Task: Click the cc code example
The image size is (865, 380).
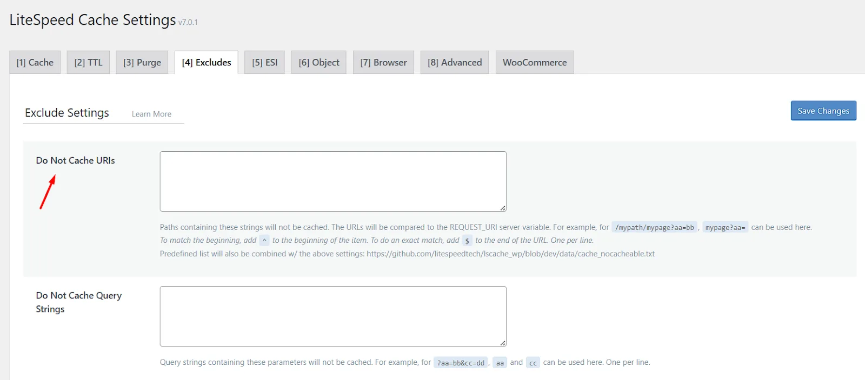Action: [533, 363]
